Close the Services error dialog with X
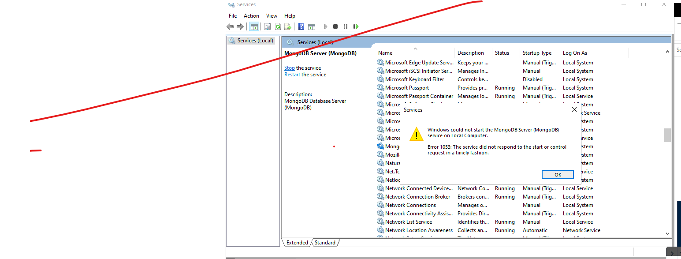Screen dimensions: 681x259 coord(574,109)
